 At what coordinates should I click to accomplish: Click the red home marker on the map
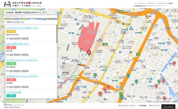pyautogui.click(x=89, y=52)
